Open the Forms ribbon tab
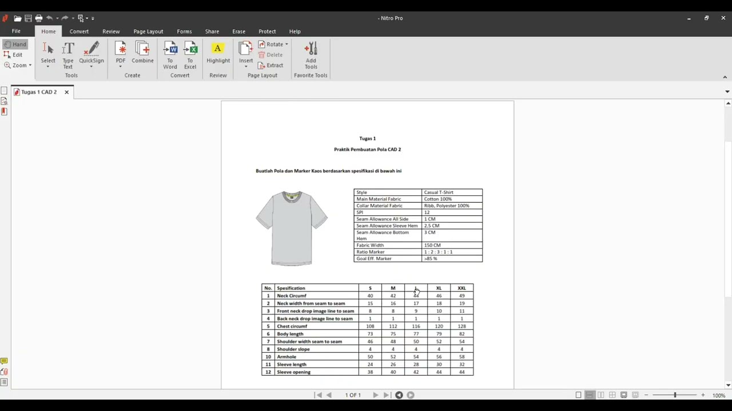The width and height of the screenshot is (732, 411). click(x=184, y=31)
